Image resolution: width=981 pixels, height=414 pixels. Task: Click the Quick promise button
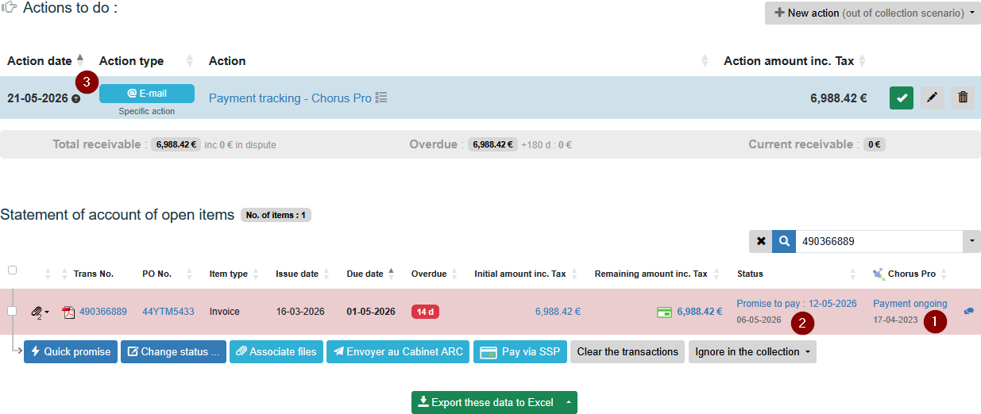[71, 351]
